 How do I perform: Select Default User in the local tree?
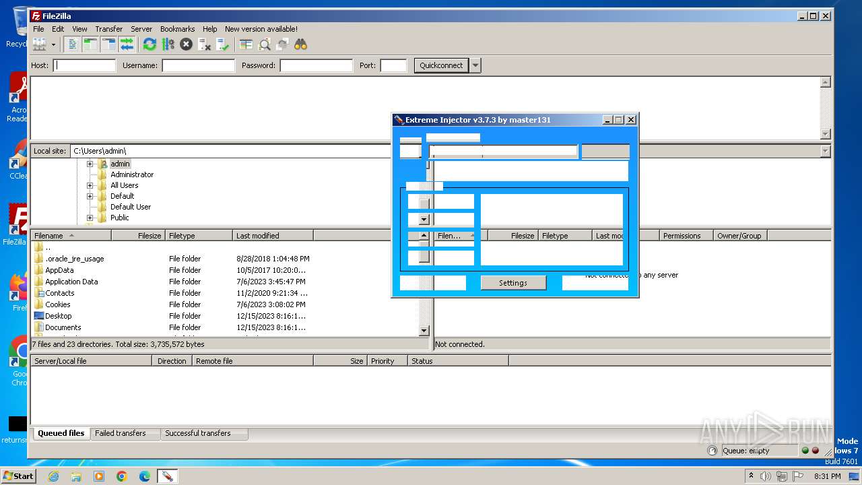pyautogui.click(x=131, y=207)
